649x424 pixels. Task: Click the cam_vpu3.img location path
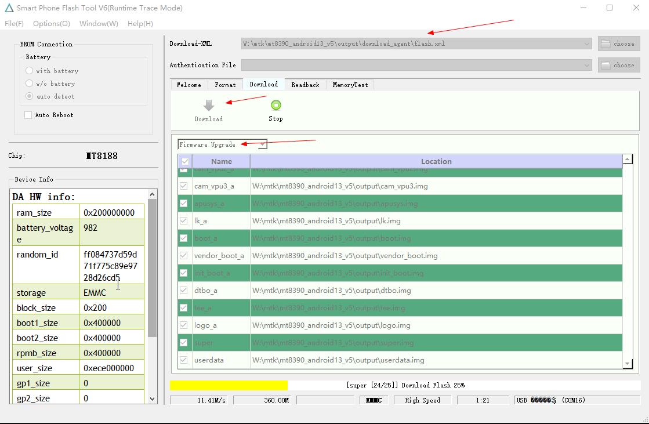(x=340, y=186)
